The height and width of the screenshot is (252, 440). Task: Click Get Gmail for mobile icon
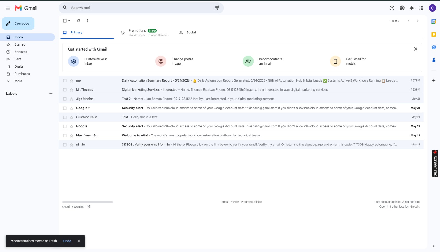tap(335, 61)
